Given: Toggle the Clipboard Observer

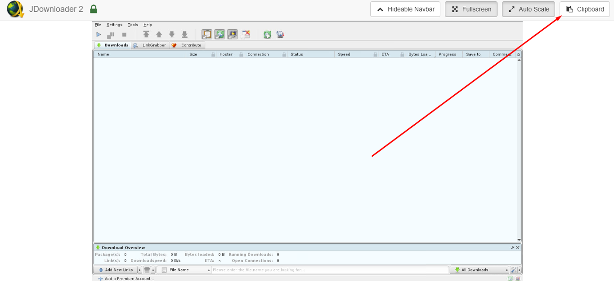Looking at the screenshot, I should coord(207,34).
